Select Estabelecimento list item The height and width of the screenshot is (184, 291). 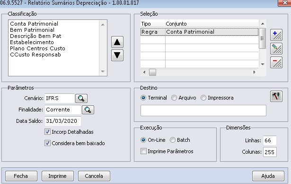click(x=32, y=42)
